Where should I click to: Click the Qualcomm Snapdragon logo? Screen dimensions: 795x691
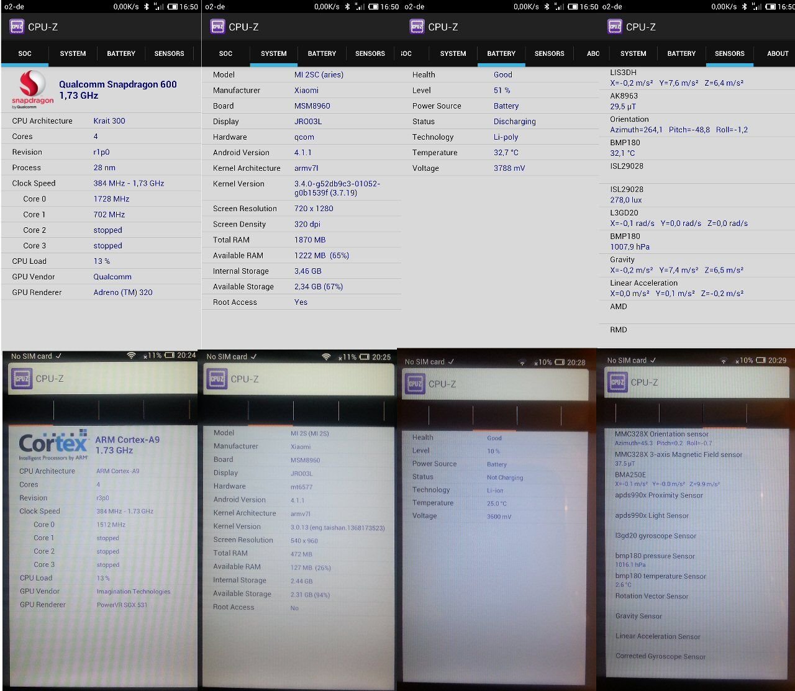[32, 90]
